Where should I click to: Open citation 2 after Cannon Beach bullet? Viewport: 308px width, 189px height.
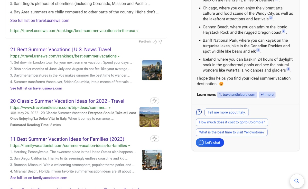[284, 31]
